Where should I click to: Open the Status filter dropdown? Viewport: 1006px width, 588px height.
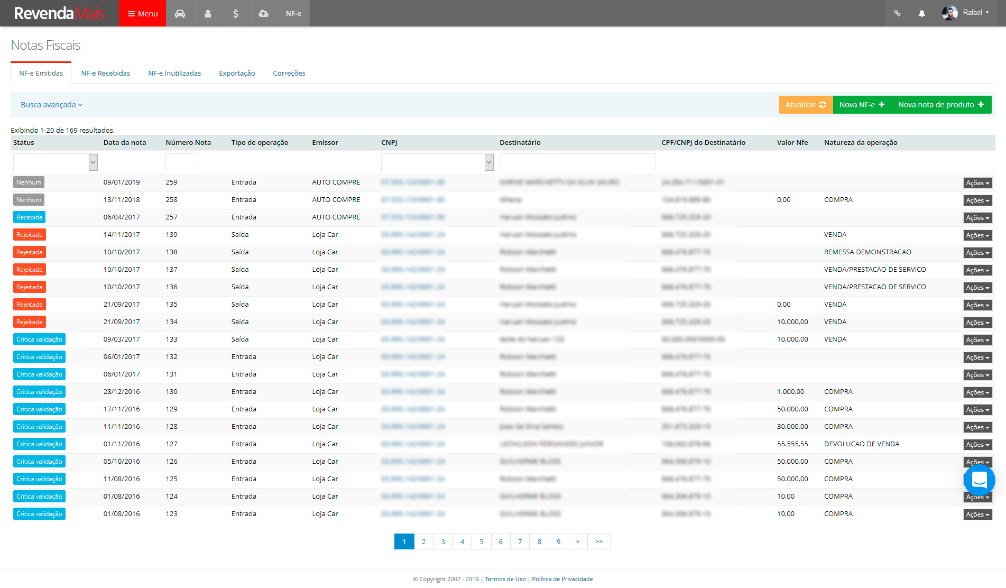[x=56, y=162]
